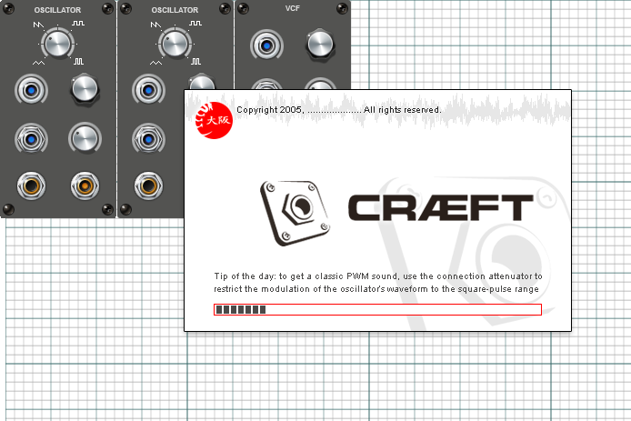The width and height of the screenshot is (631, 421).
Task: Click the loading progress bar
Action: (x=377, y=310)
